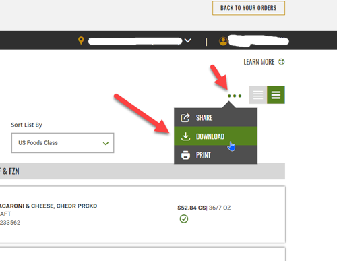The height and width of the screenshot is (261, 337).
Task: Open the Learn More link
Action: tap(259, 62)
